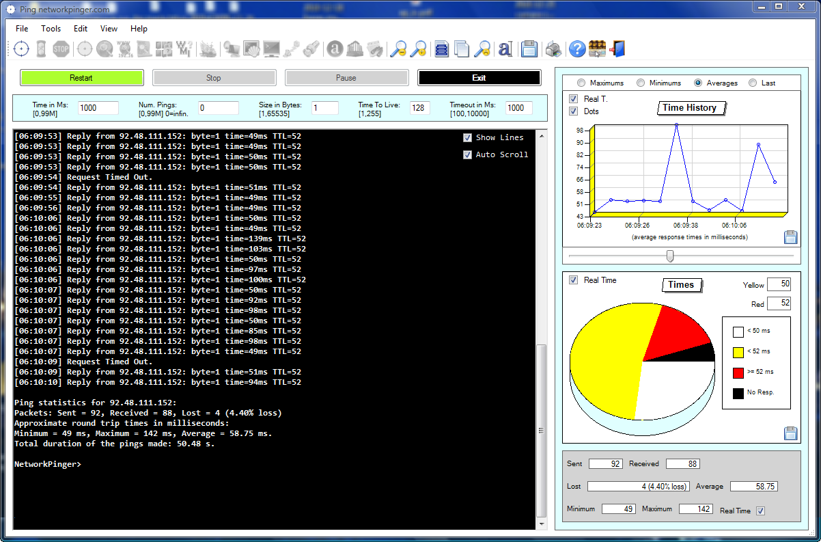Click the blue crosshair ping toolbar icon
821x542 pixels.
pos(21,49)
